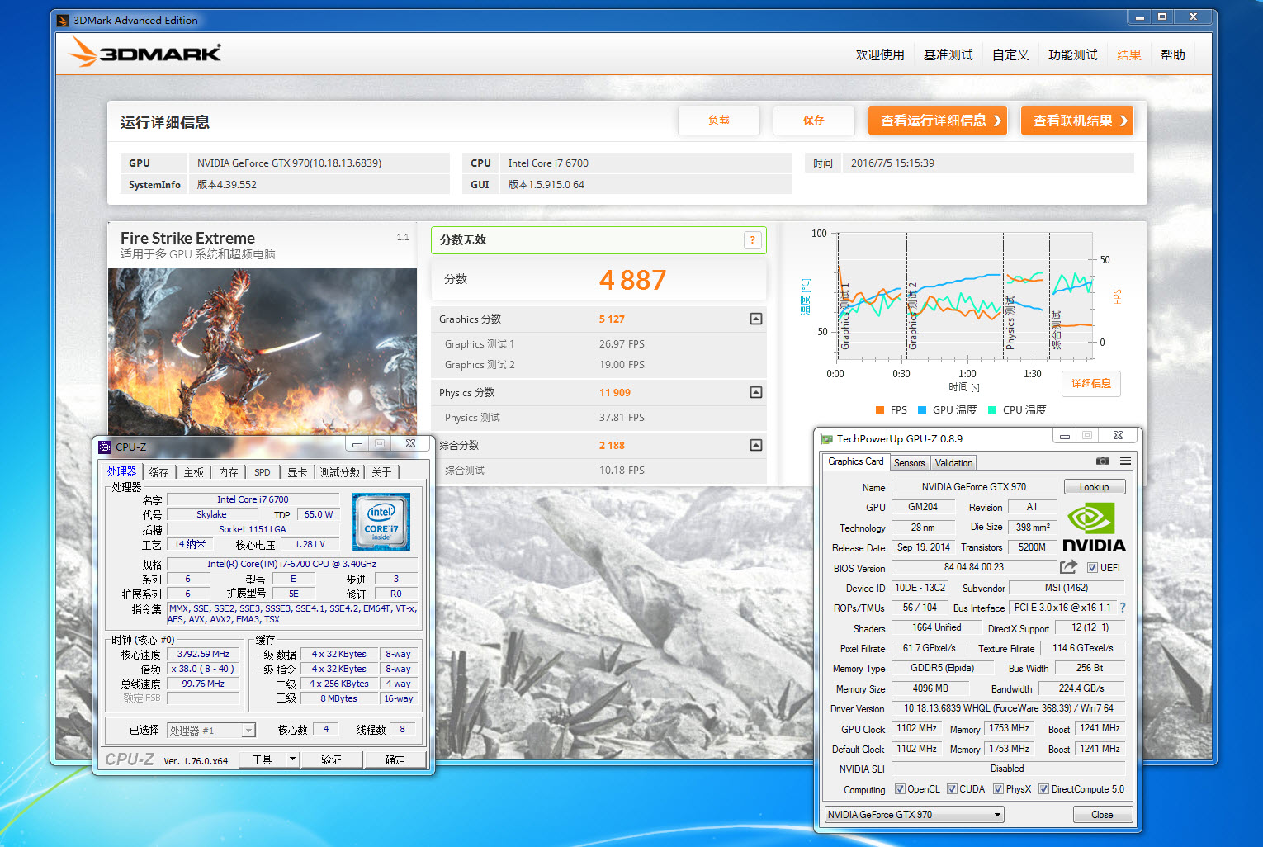Screen dimensions: 1263x847
Task: Open the GPU-Z hamburger menu
Action: pyautogui.click(x=1125, y=461)
